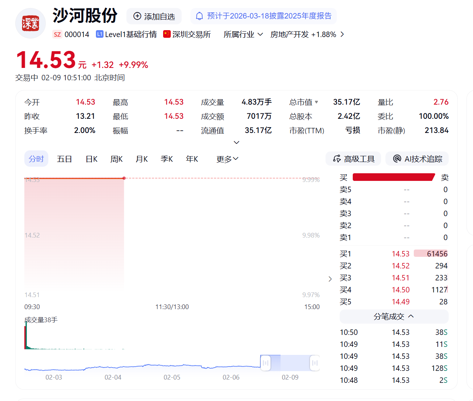Click the left handle of timeline range slider
The image size is (473, 401).
(266, 363)
